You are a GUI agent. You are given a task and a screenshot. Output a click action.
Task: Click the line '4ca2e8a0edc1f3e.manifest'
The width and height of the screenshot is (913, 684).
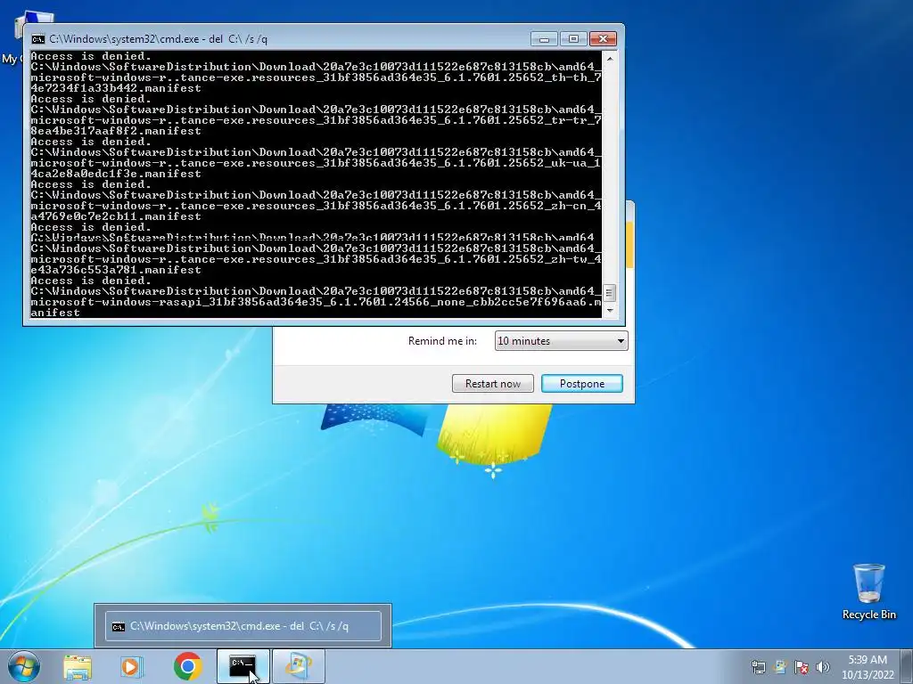coord(115,174)
